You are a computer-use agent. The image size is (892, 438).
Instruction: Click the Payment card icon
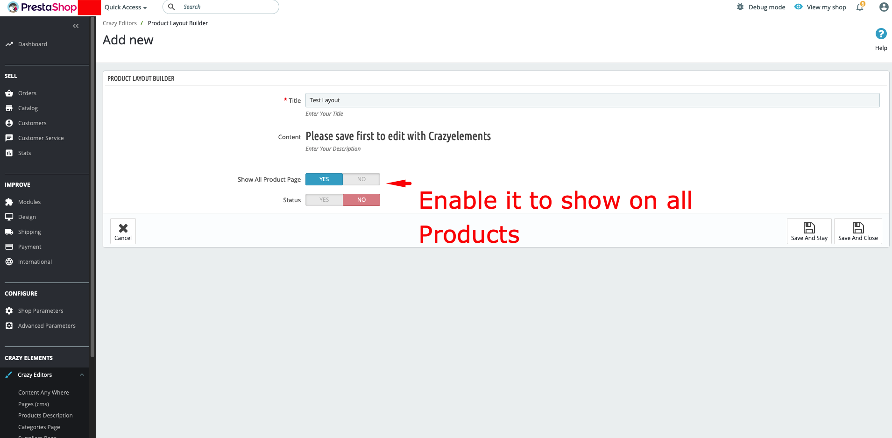[9, 247]
